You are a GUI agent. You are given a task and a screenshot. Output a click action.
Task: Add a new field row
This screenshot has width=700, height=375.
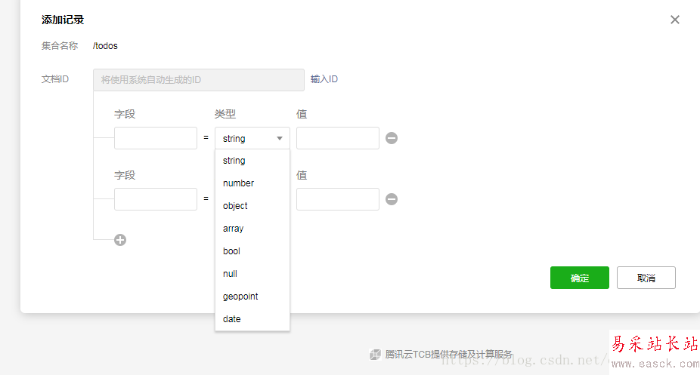point(120,240)
